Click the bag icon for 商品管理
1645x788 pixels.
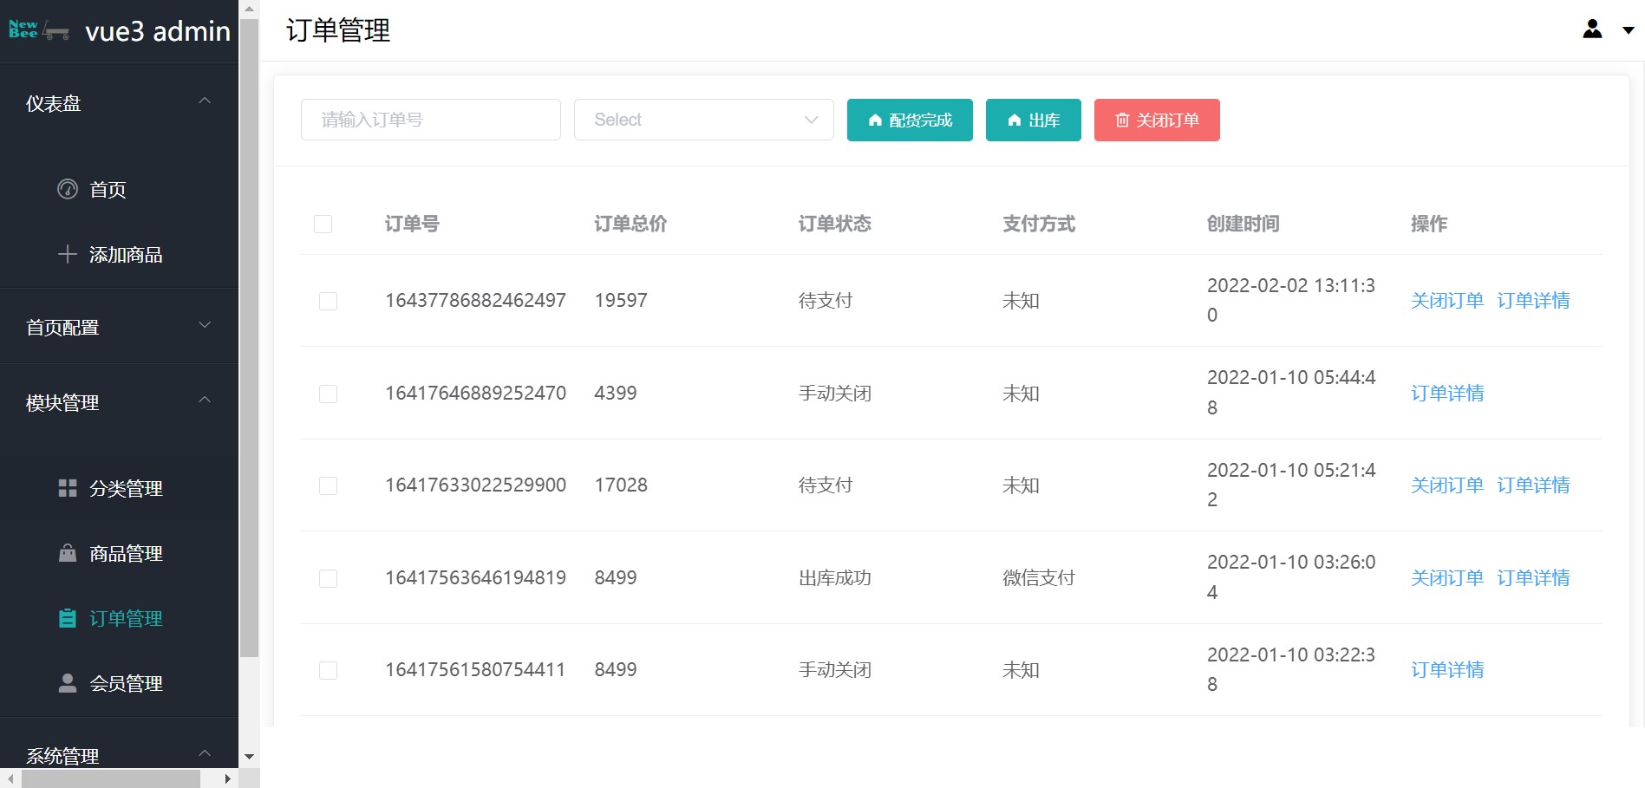(67, 553)
